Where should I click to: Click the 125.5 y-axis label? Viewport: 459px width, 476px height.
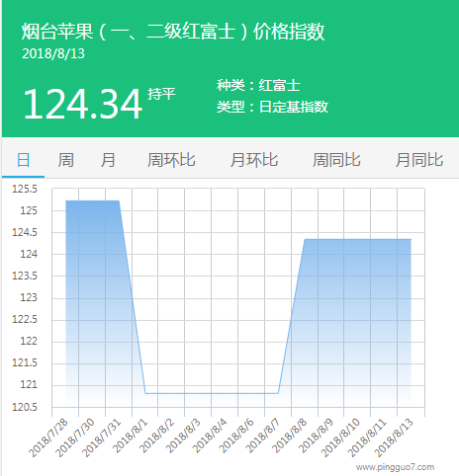click(25, 189)
